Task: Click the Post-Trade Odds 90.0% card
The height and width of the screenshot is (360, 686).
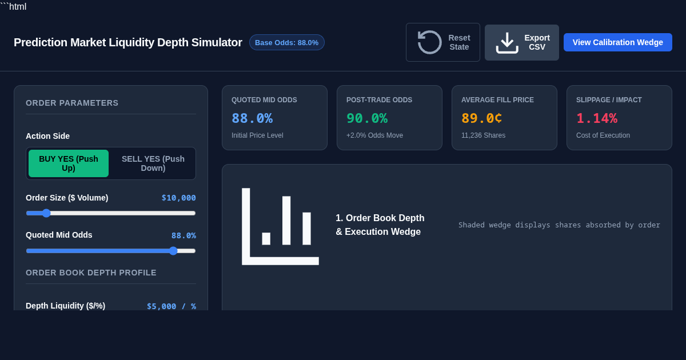Action: pos(389,118)
